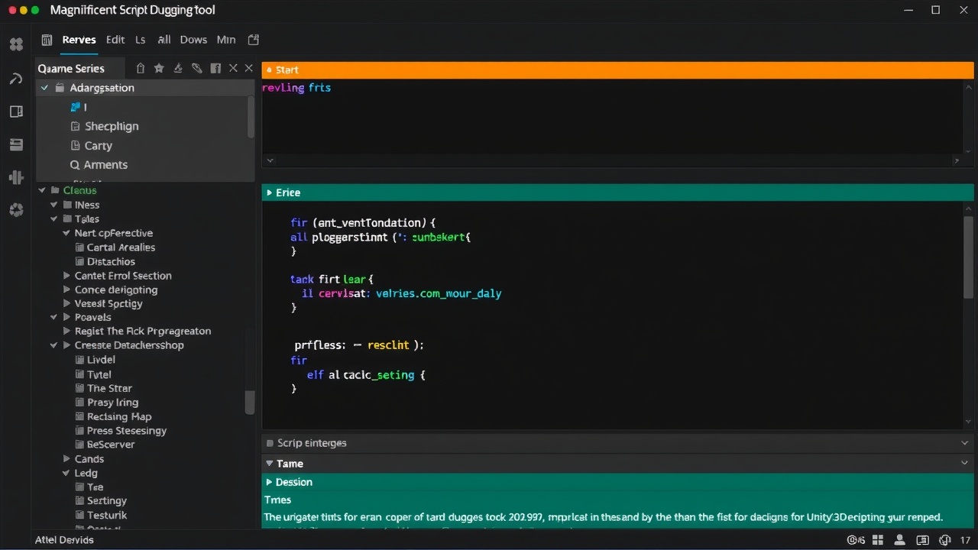Click the blue icon under Adarggsation
This screenshot has width=978, height=550.
click(75, 107)
